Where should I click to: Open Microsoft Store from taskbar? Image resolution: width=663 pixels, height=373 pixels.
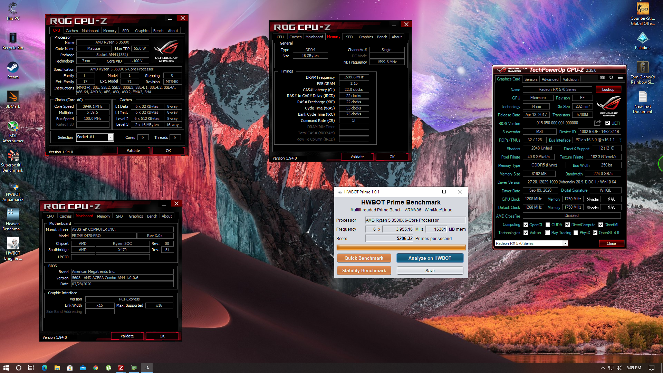click(70, 368)
